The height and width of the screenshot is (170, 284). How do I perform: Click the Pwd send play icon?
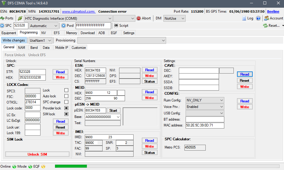tap(64, 26)
